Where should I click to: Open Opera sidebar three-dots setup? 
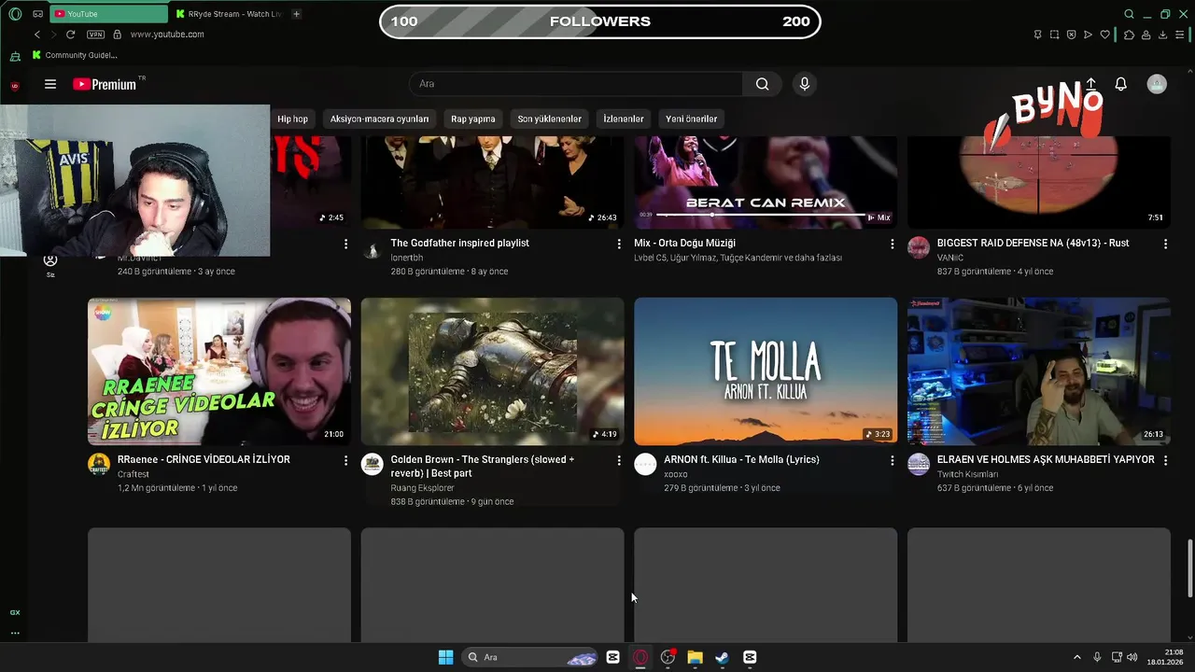(x=15, y=633)
